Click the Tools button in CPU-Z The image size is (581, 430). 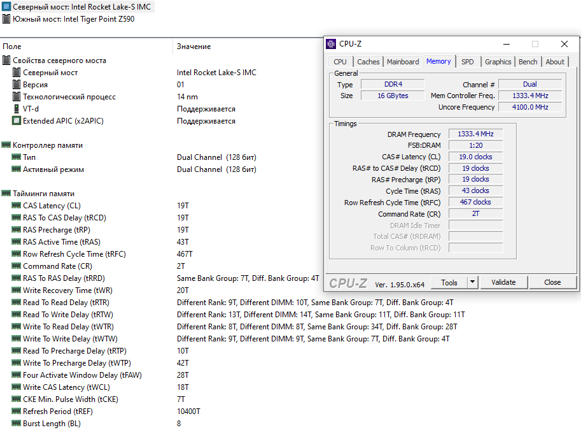(449, 282)
